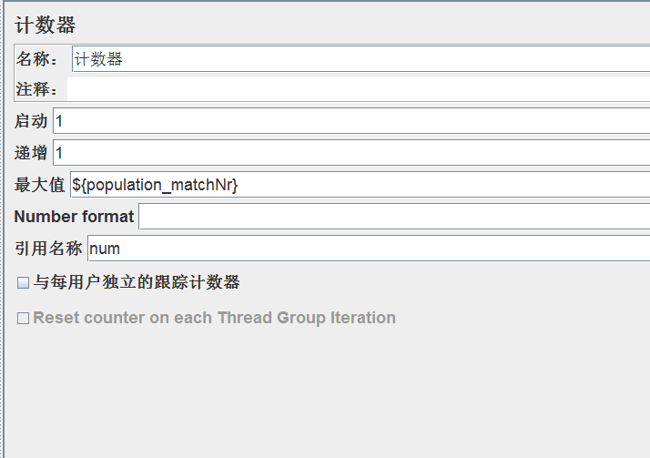Focus the 启动 start value field

tap(350, 120)
